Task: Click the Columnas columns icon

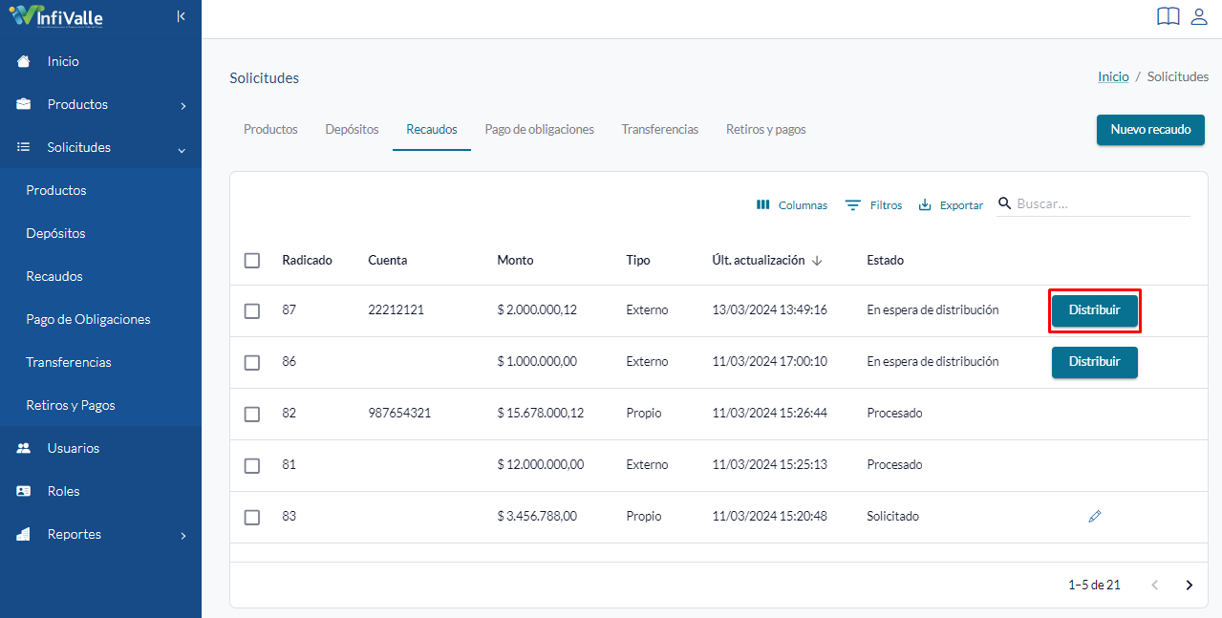Action: (x=763, y=204)
